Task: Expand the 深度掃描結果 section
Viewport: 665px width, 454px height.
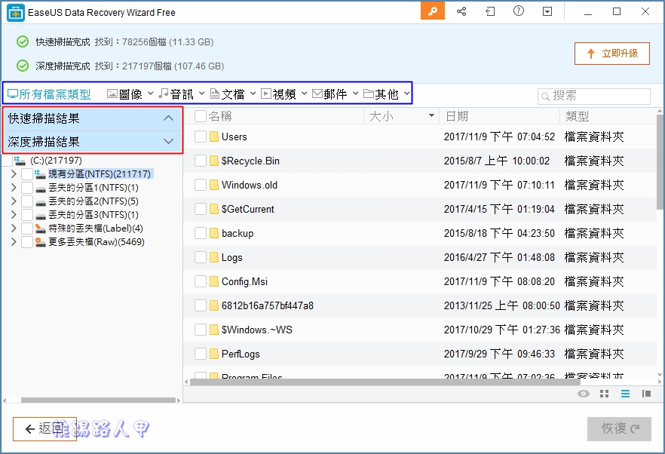Action: (x=168, y=141)
